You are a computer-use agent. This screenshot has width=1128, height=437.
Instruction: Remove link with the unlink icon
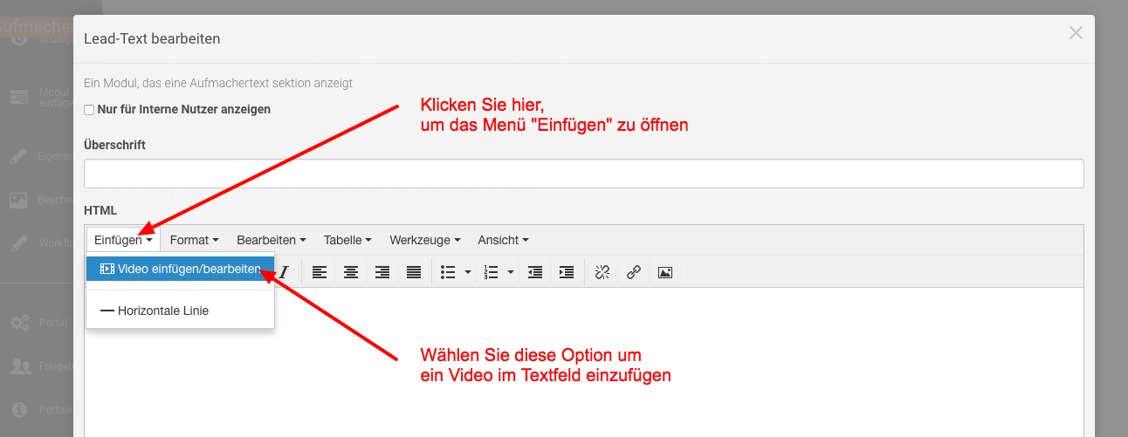pyautogui.click(x=602, y=272)
